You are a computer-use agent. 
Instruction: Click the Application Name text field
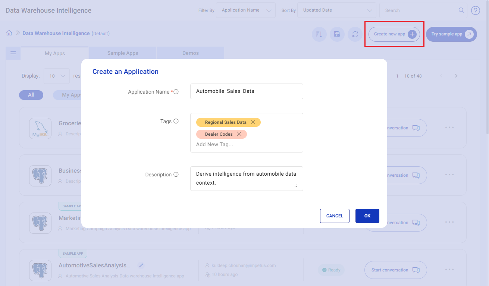tap(247, 91)
